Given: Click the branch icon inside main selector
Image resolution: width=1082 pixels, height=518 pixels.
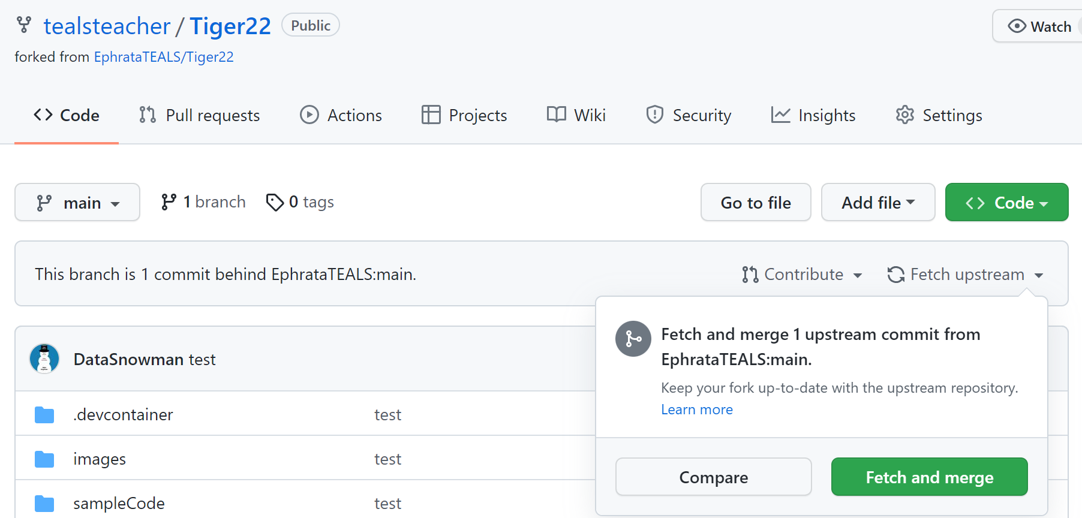Looking at the screenshot, I should pyautogui.click(x=44, y=203).
